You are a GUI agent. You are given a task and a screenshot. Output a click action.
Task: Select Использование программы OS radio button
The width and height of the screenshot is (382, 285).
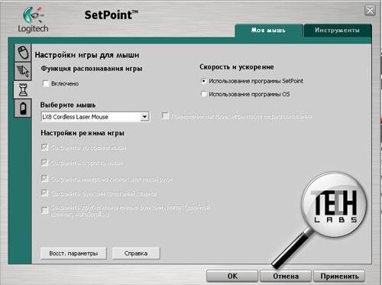click(x=204, y=94)
